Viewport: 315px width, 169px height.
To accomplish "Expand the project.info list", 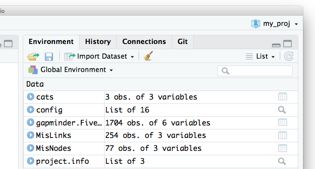I will pos(31,161).
